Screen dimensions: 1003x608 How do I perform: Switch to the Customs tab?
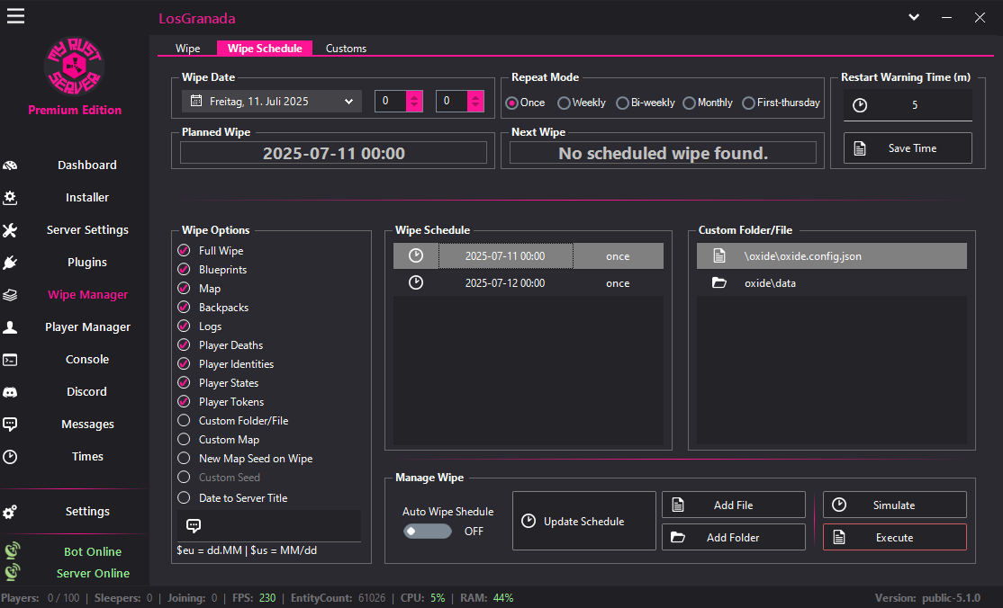346,48
